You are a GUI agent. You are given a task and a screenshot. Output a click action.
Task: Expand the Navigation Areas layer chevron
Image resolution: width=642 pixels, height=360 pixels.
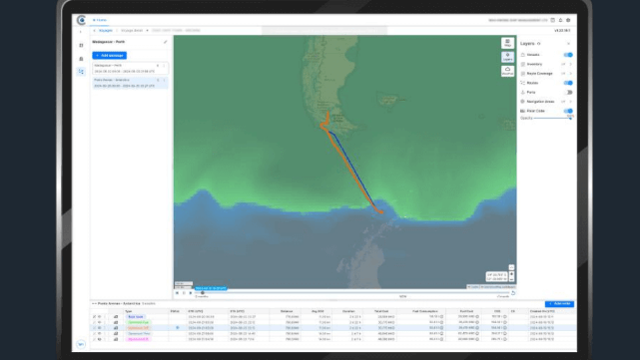tap(570, 102)
